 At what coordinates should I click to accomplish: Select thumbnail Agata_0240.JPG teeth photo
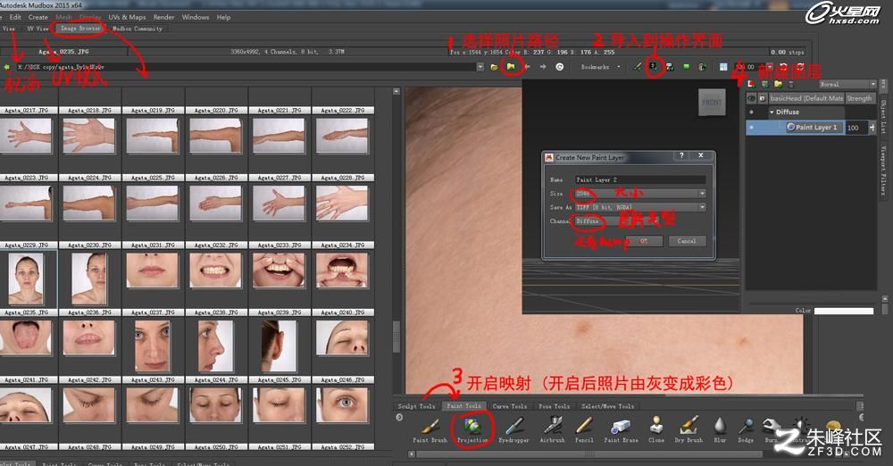point(342,270)
